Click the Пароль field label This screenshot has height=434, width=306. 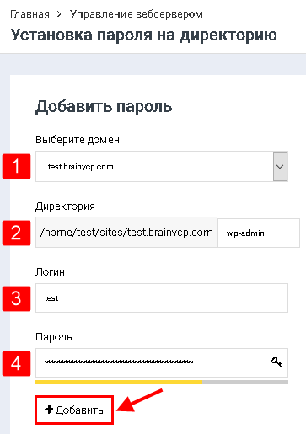54,337
